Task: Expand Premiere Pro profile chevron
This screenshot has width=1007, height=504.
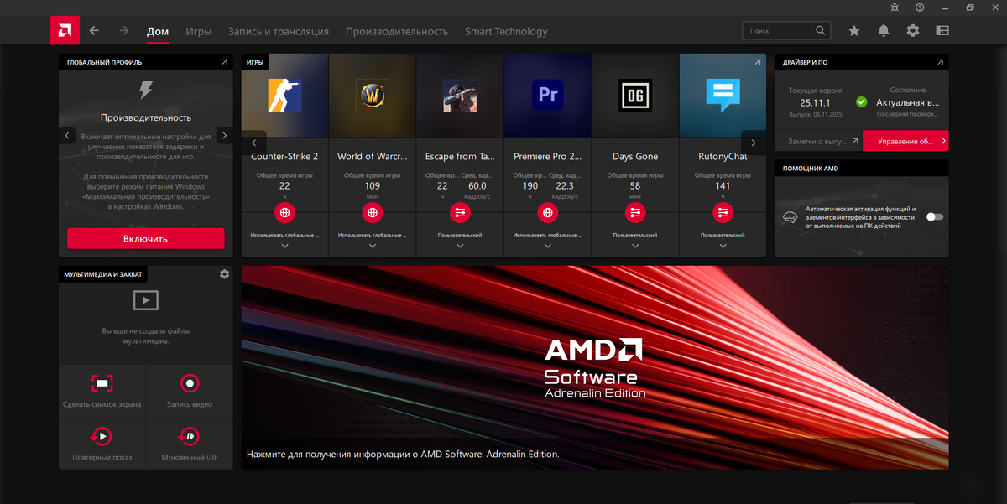Action: [548, 246]
